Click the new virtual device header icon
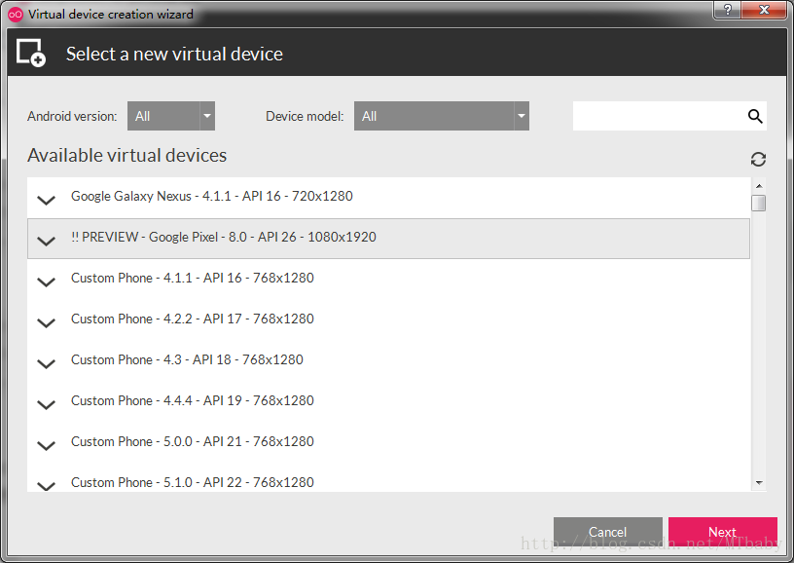Image resolution: width=794 pixels, height=563 pixels. [x=31, y=53]
